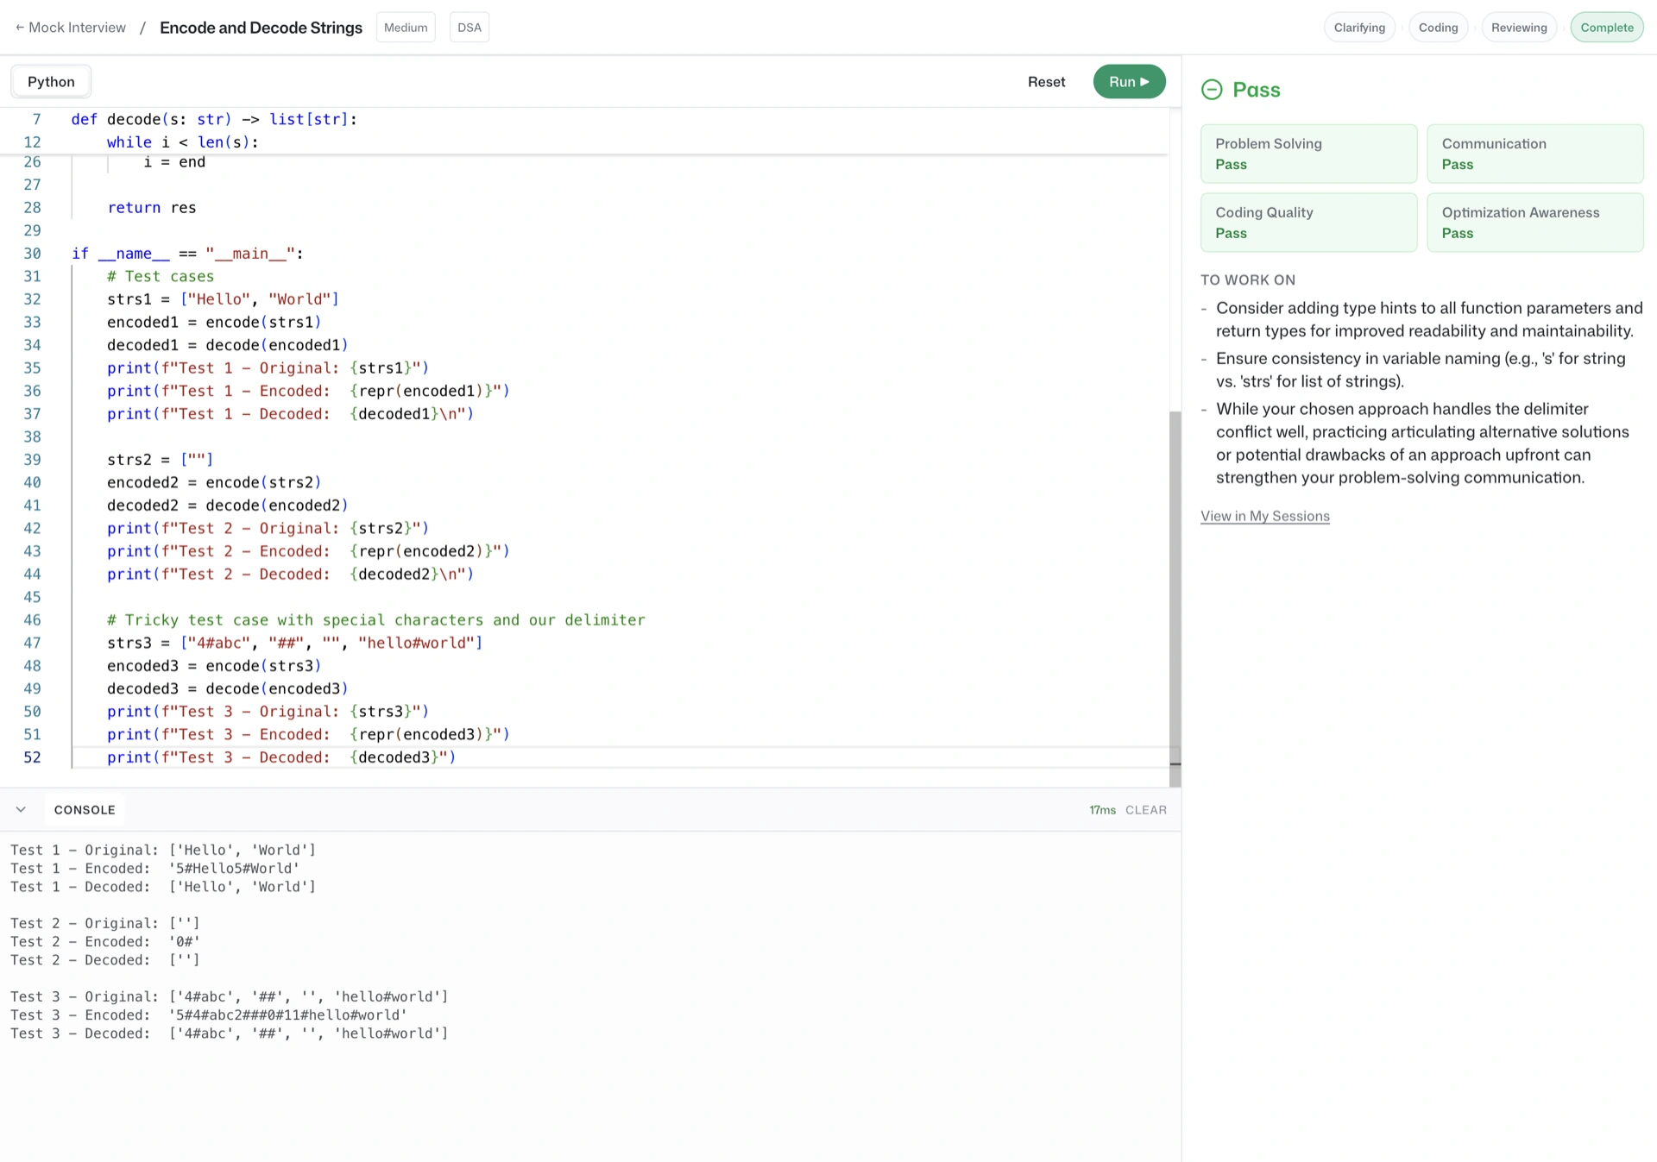The width and height of the screenshot is (1657, 1162).
Task: Open the Communication score card
Action: (x=1534, y=154)
